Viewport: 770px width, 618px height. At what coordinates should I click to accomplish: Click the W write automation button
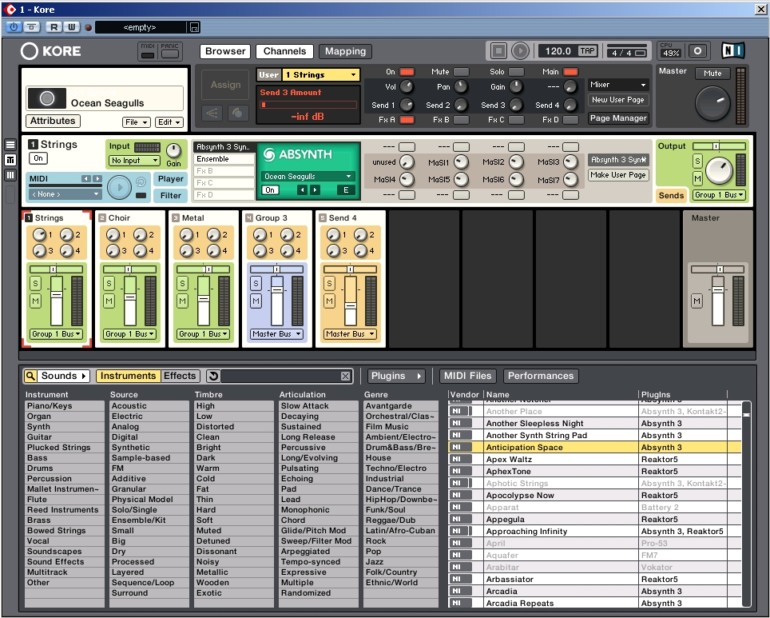click(x=71, y=27)
